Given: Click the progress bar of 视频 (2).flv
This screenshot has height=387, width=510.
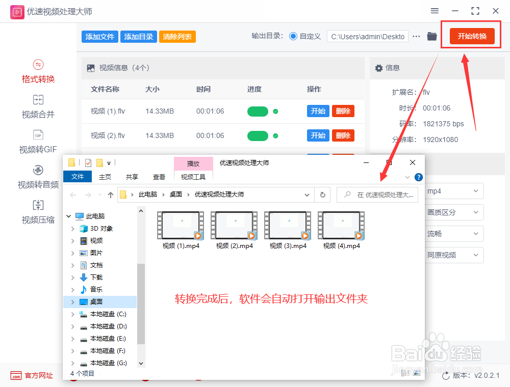Looking at the screenshot, I should (258, 136).
